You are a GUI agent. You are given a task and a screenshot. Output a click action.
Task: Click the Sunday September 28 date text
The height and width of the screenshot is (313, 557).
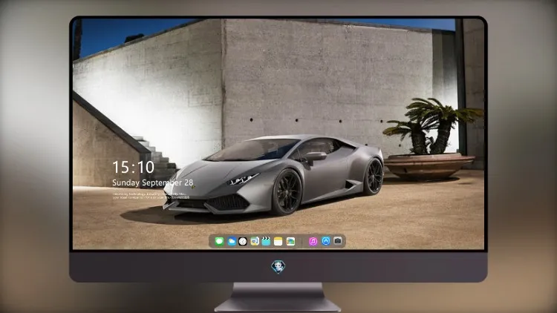click(153, 182)
